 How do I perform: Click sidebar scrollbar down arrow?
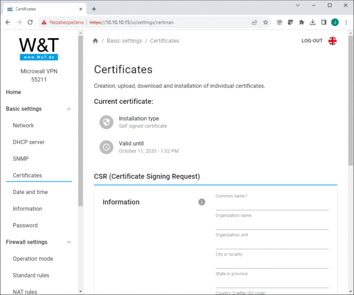pos(81,292)
